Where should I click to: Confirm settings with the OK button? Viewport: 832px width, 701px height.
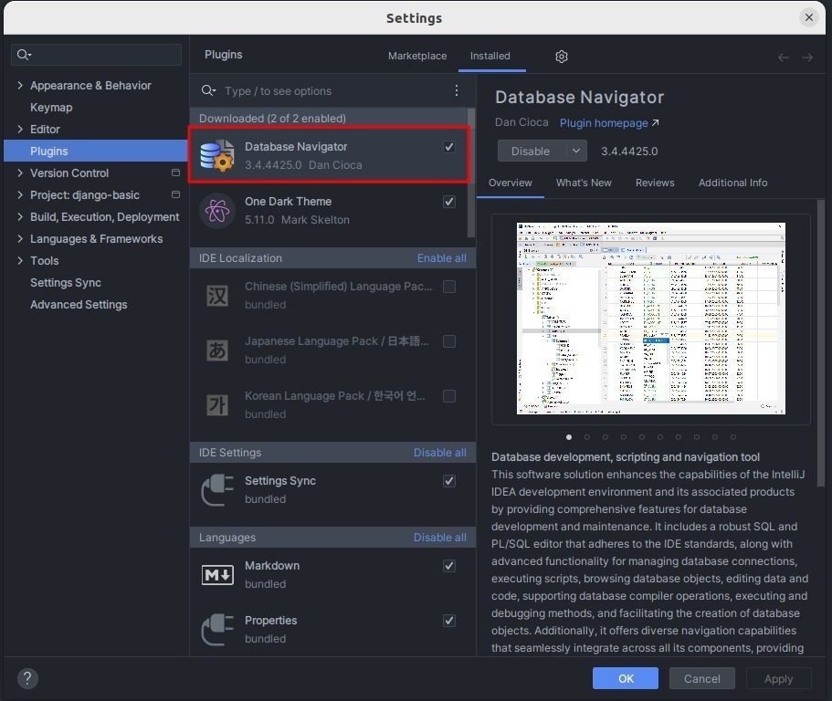pos(625,678)
